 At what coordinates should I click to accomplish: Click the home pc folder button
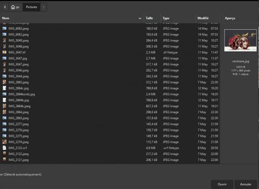pos(16,7)
